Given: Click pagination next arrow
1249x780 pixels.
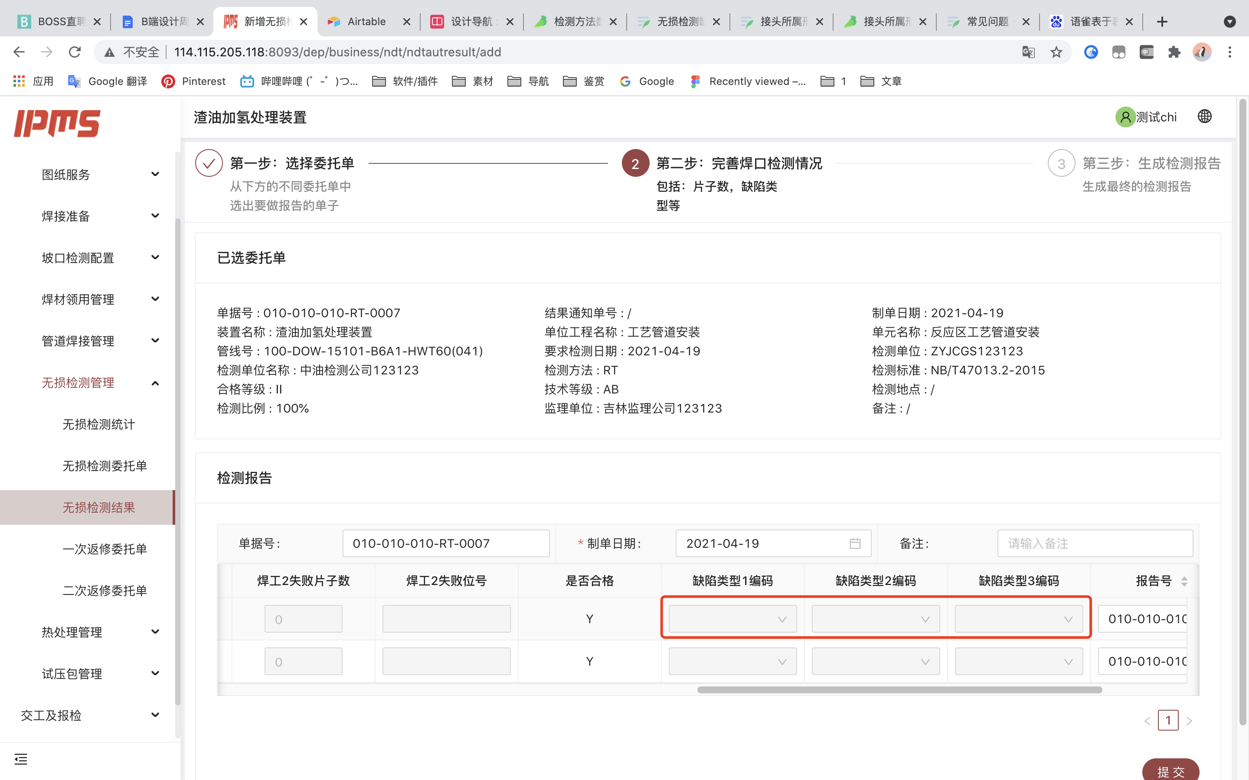Looking at the screenshot, I should click(x=1190, y=721).
